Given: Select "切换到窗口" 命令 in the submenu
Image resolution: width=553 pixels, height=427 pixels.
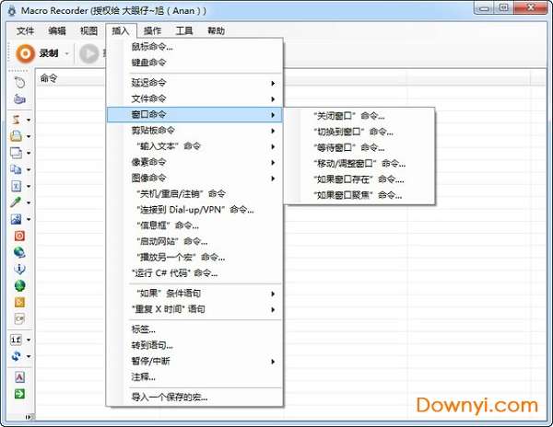Looking at the screenshot, I should click(359, 132).
